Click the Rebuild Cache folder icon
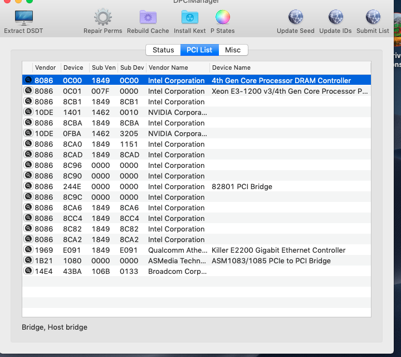 148,18
